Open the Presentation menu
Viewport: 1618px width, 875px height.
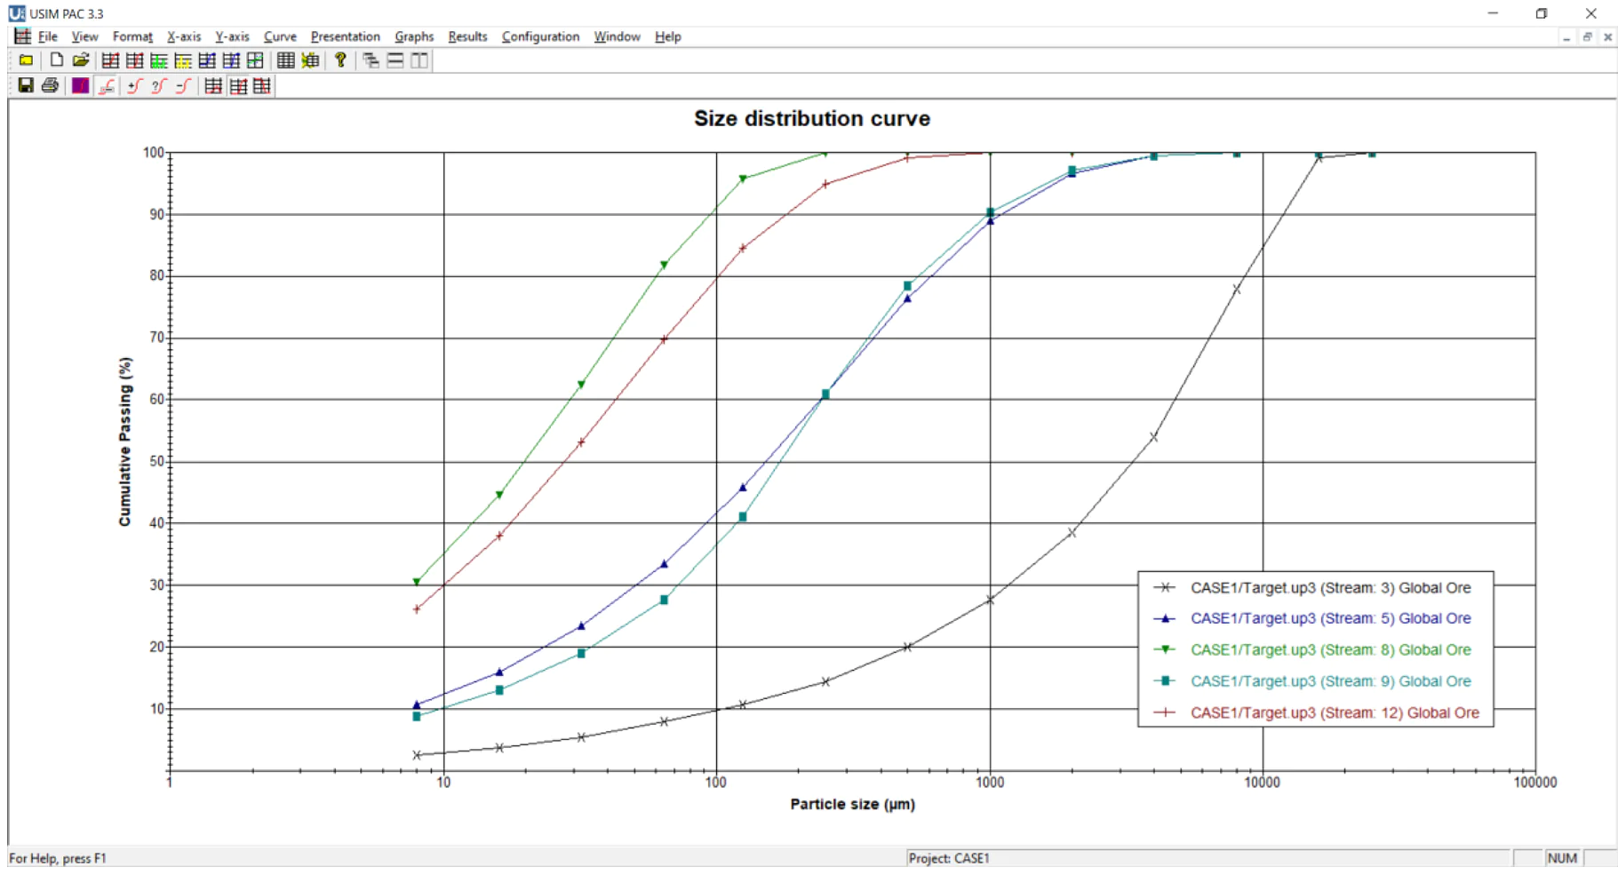click(345, 36)
